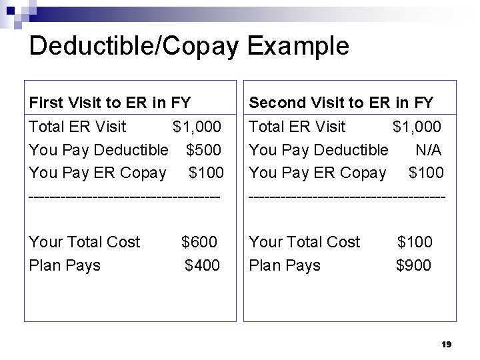Screen dimensions: 480x360
Task: Select the first visit $100 ER copay
Action: (206, 173)
